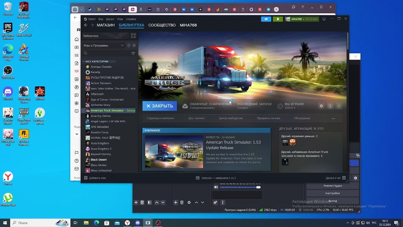Open the OBS audio mixer three-dot menu
This screenshot has height=227, width=403.
point(223,202)
